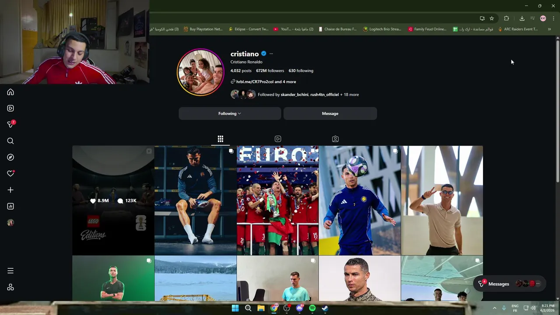Open sidebar Messages icon with red badge

coord(10,125)
